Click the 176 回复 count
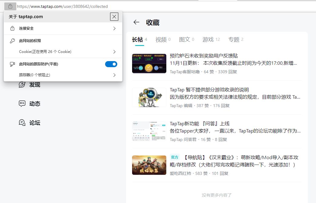Screen dimensions: 316x203 [221, 106]
